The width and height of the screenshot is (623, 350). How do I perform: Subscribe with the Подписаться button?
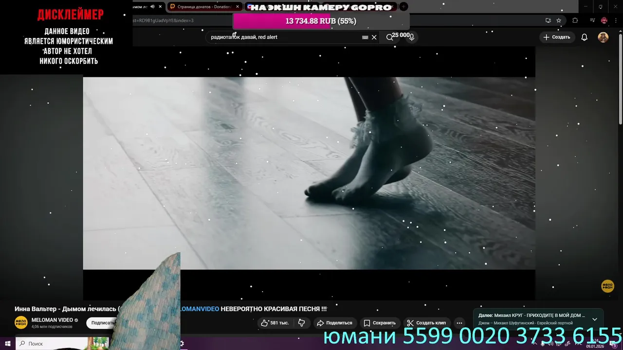tap(102, 323)
